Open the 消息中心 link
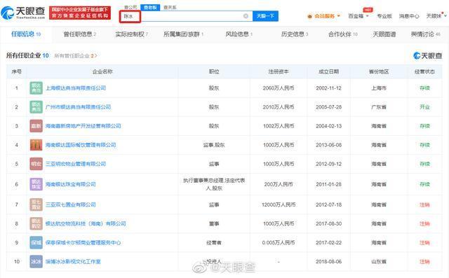Image resolution: width=449 pixels, height=278 pixels. (x=409, y=16)
